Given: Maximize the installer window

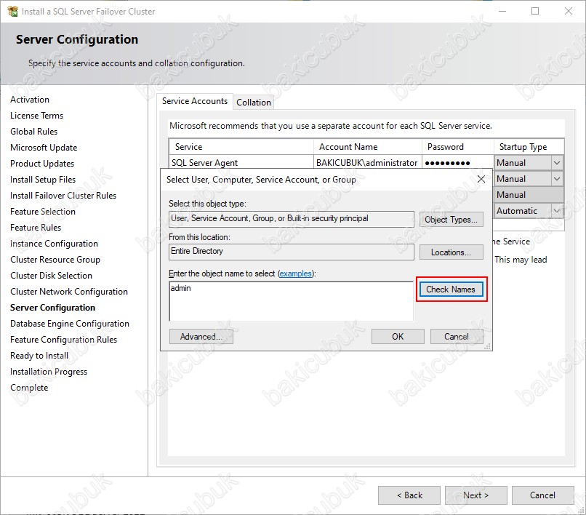Looking at the screenshot, I should tap(535, 11).
